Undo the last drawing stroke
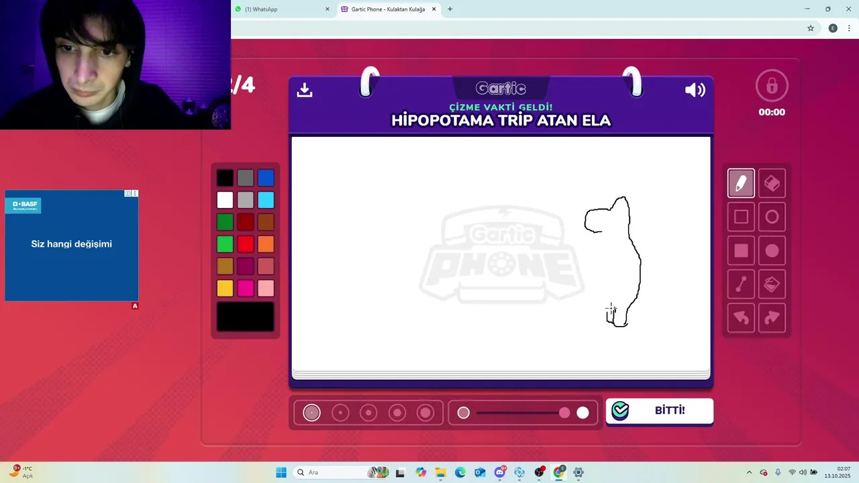The width and height of the screenshot is (859, 483). (741, 318)
